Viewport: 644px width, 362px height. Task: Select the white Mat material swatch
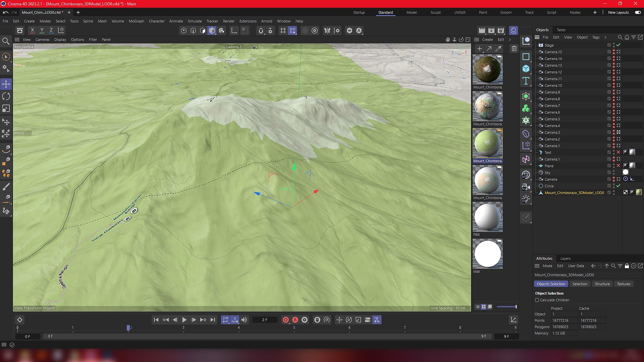[x=488, y=254]
